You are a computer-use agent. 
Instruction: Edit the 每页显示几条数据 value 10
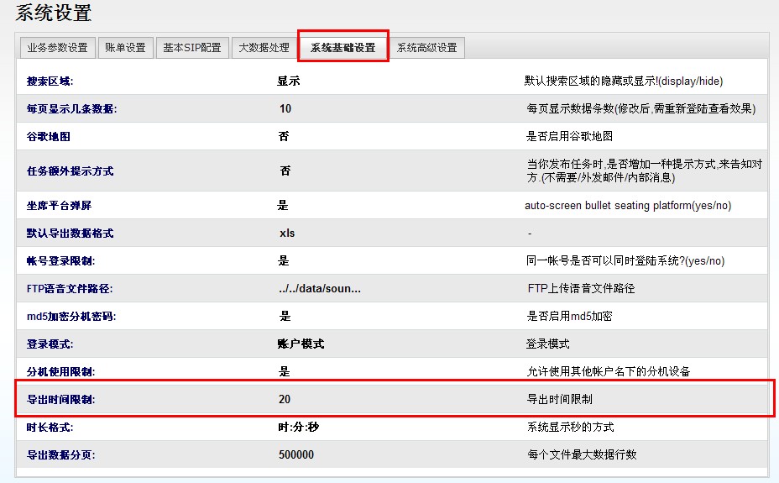click(x=285, y=108)
